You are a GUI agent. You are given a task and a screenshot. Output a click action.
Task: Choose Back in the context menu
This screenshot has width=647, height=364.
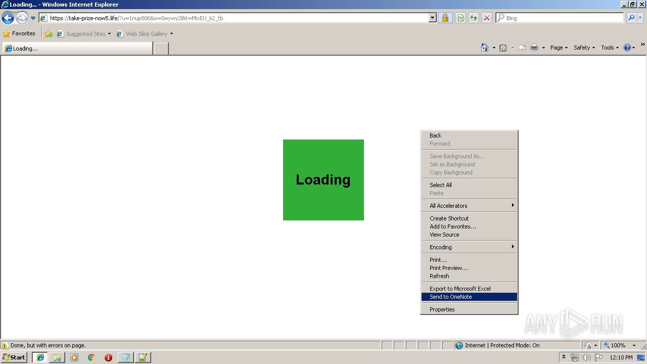pyautogui.click(x=469, y=135)
